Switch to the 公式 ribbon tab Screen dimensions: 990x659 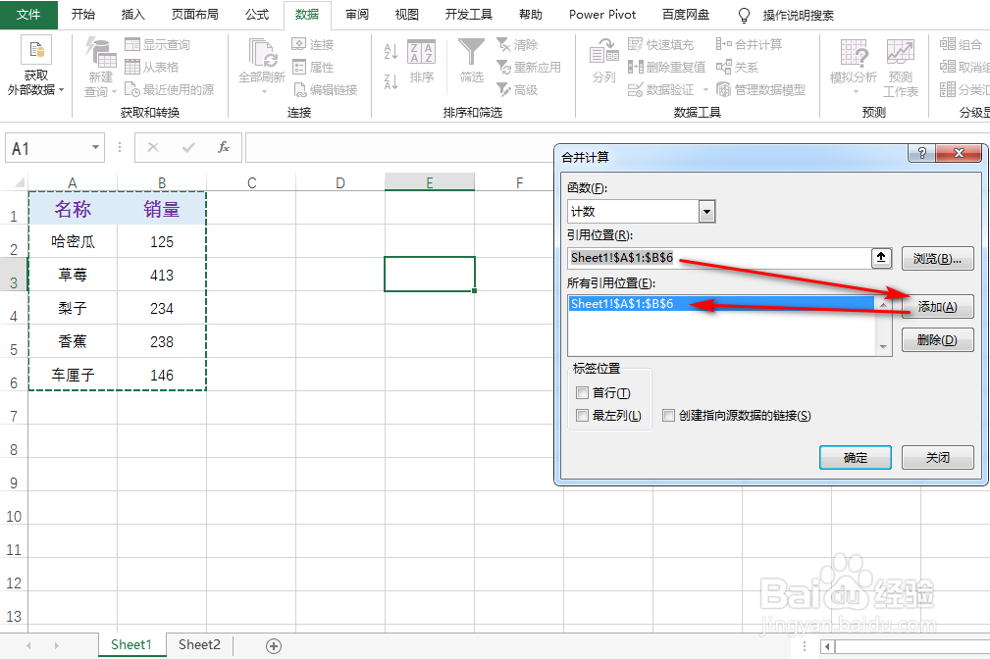pyautogui.click(x=256, y=15)
